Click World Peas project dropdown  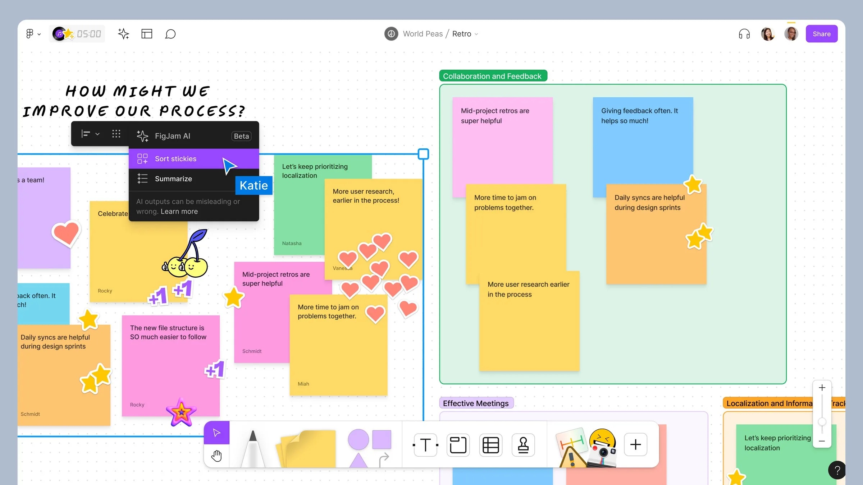pos(421,34)
